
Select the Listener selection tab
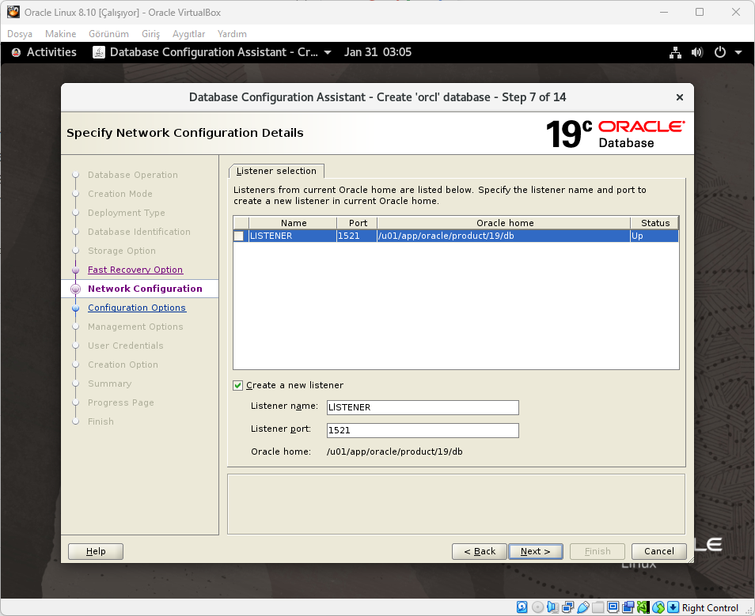(276, 171)
